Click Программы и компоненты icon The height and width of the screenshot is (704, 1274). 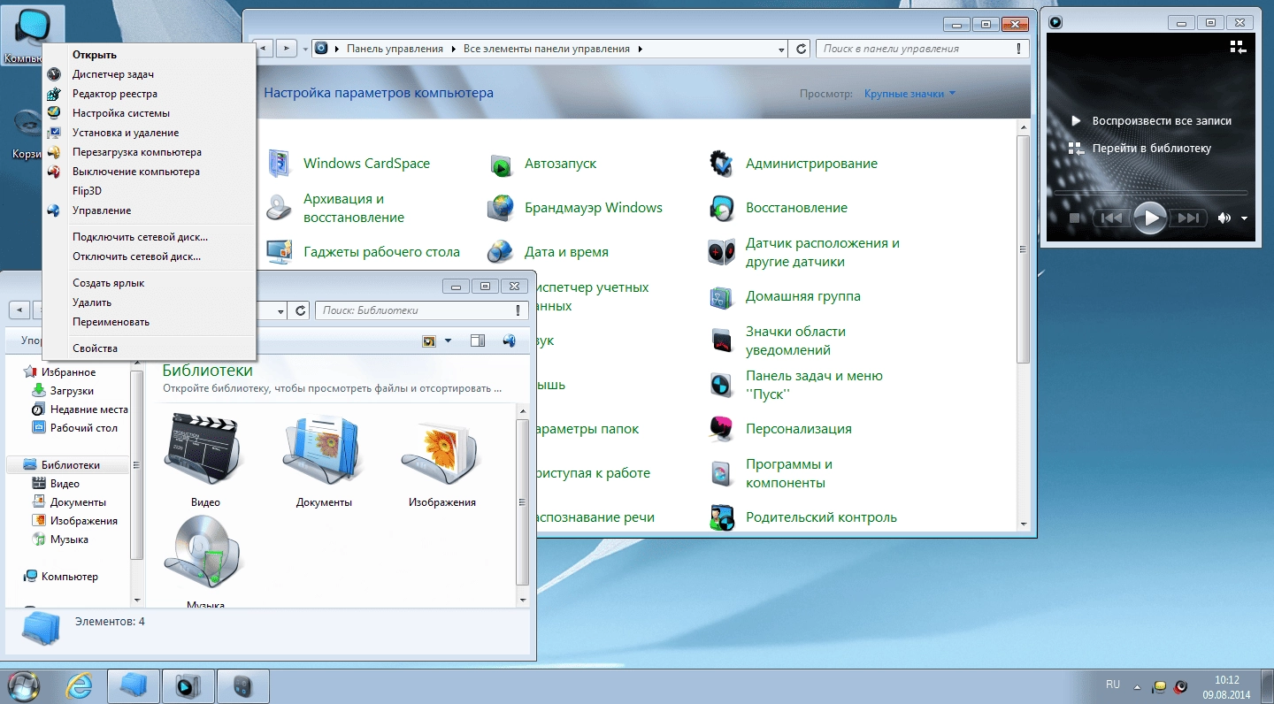(722, 473)
